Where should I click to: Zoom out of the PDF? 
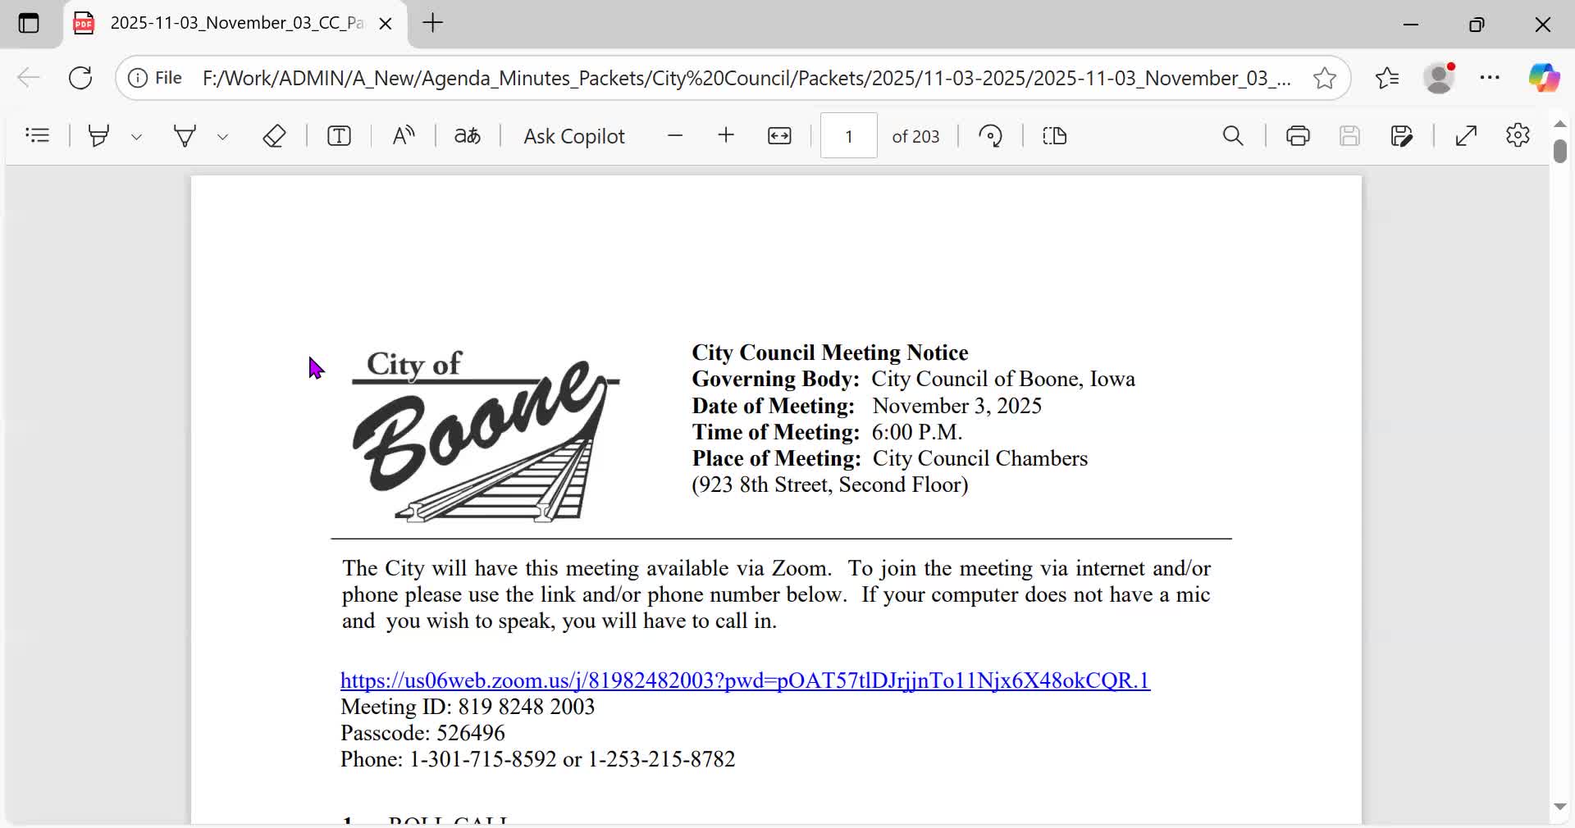(x=675, y=136)
